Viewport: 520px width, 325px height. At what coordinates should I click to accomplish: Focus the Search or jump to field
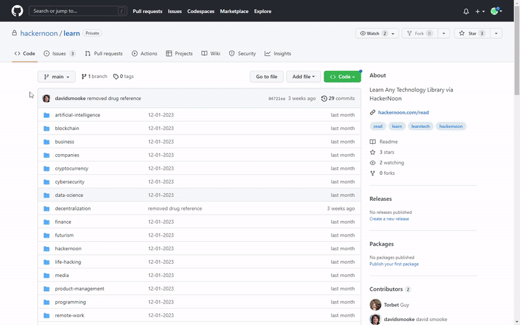tap(78, 11)
